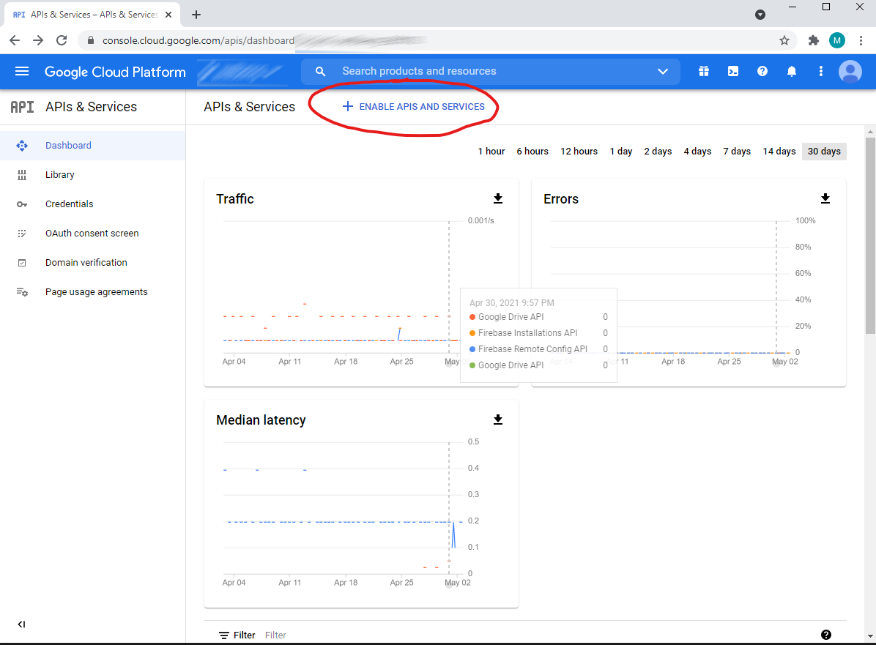This screenshot has height=645, width=876.
Task: Go to the Library page
Action: (x=59, y=175)
